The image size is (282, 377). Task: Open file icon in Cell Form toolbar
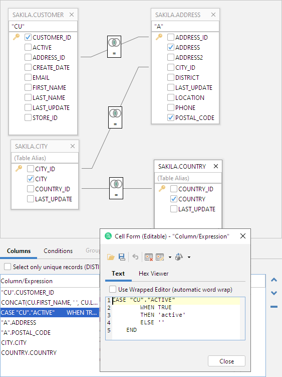(111, 257)
